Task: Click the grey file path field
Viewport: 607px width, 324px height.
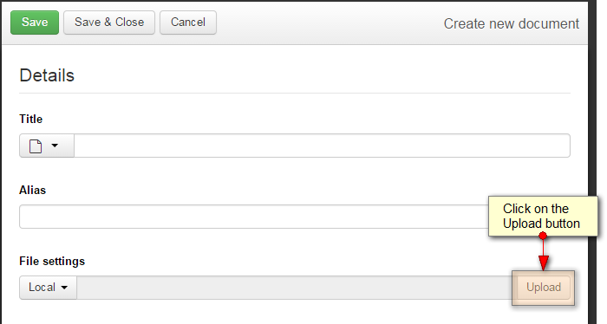Action: [x=297, y=288]
